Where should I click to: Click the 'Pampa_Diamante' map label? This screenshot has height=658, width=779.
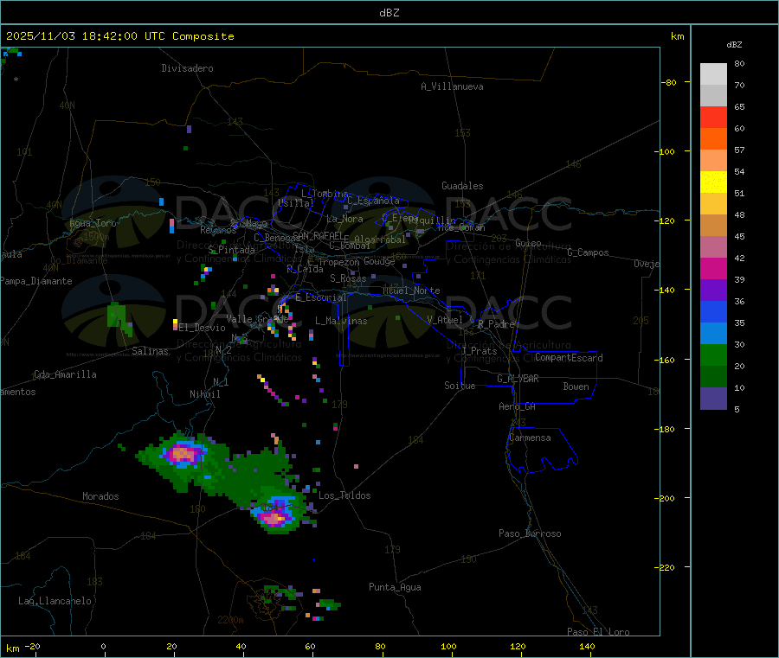(36, 281)
